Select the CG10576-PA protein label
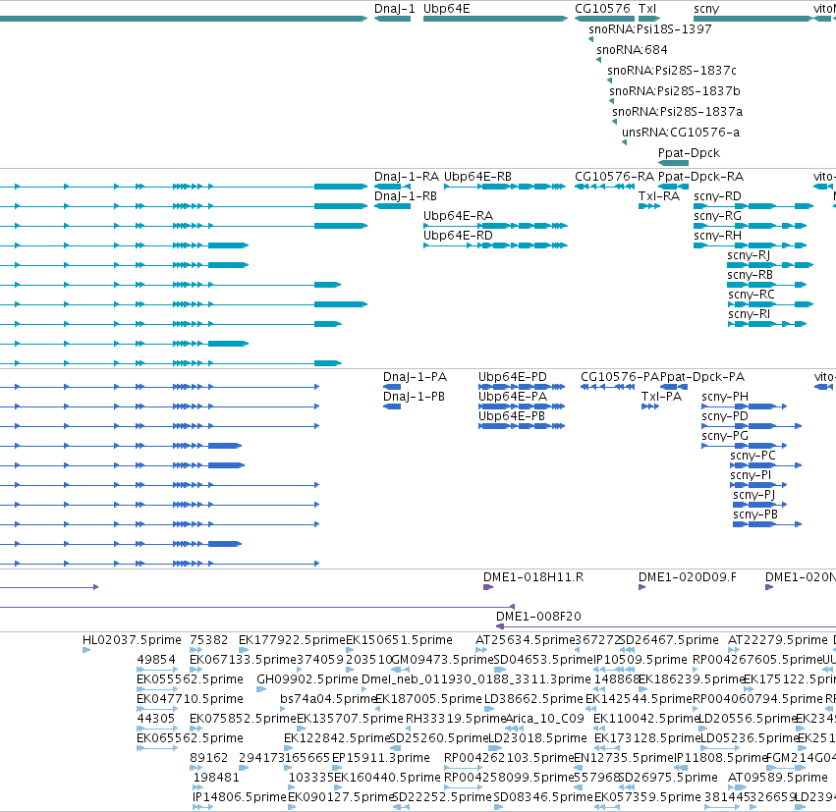Viewport: 836px width, 812px height. (620, 377)
